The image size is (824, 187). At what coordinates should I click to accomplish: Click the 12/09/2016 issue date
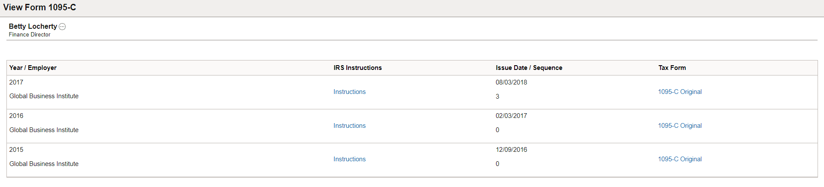511,150
